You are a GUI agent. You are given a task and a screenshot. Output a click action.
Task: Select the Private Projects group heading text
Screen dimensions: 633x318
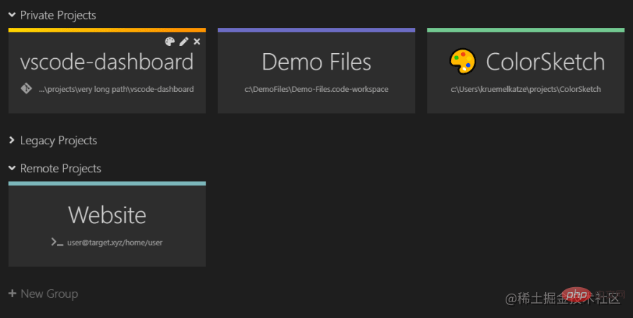coord(58,15)
